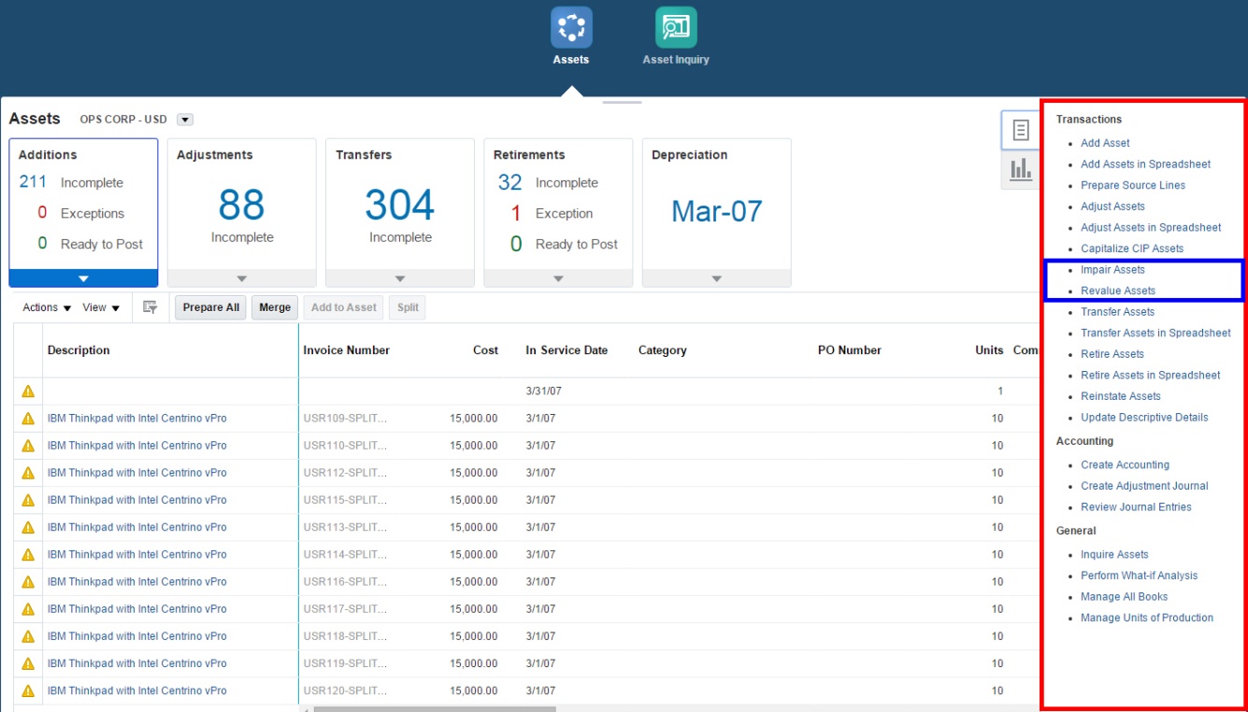1248x712 pixels.
Task: Expand the Transfers infotile arrow
Action: pyautogui.click(x=400, y=278)
